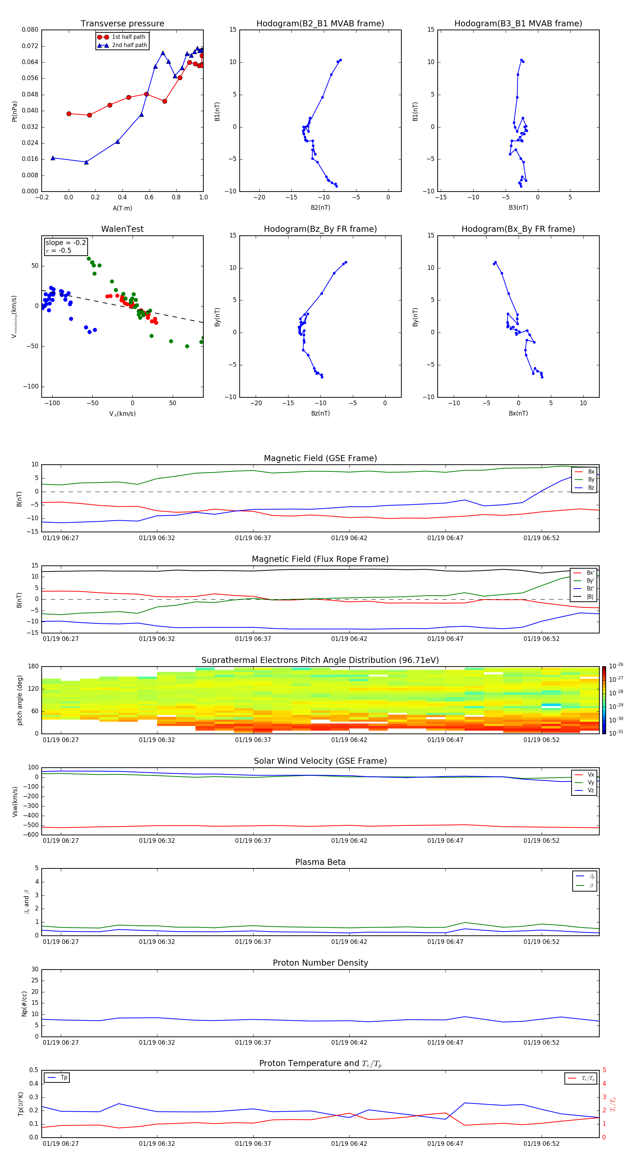Image resolution: width=641 pixels, height=1175 pixels.
Task: Click the "V_remaining(km/s)" y-axis label
Action: (15, 317)
